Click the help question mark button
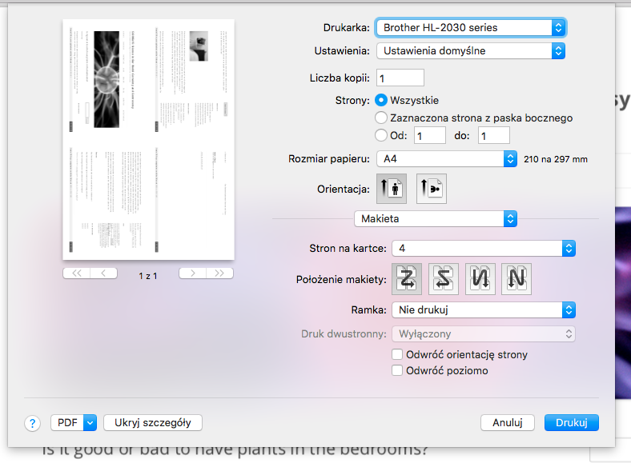Image resolution: width=631 pixels, height=463 pixels. (33, 423)
